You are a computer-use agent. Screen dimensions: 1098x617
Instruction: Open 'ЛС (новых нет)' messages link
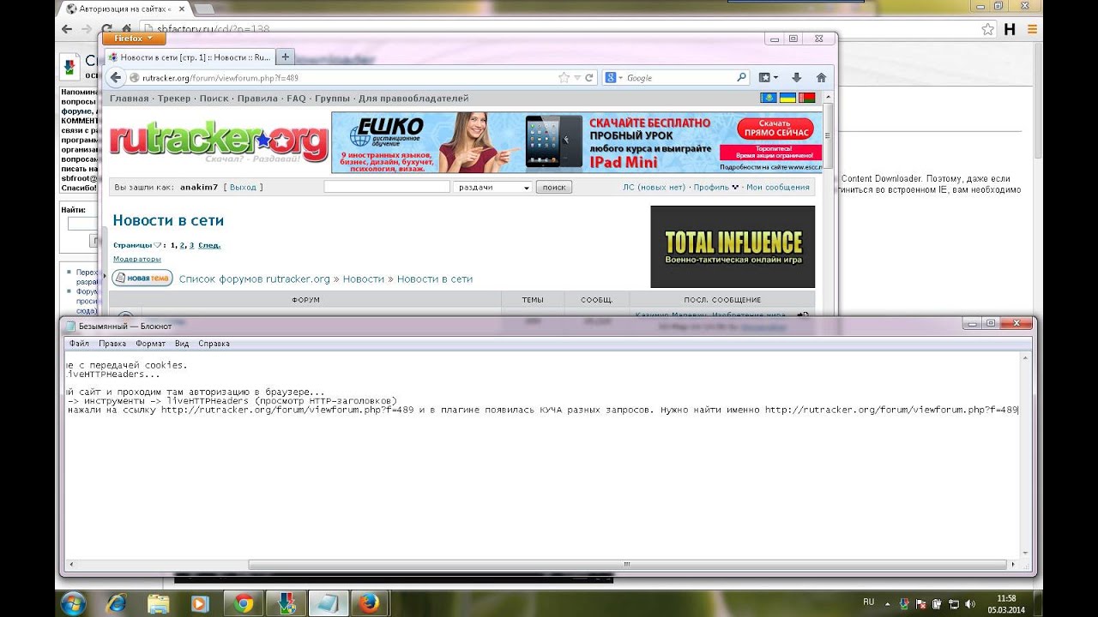pyautogui.click(x=655, y=187)
